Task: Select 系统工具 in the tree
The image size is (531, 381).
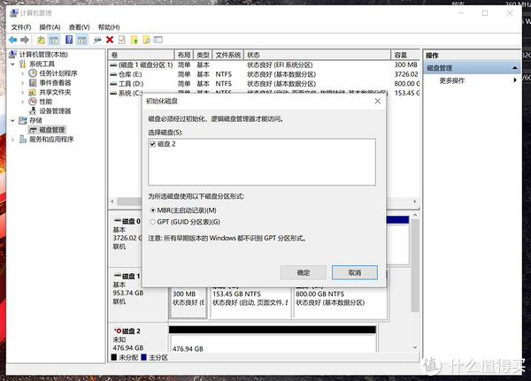Action: 42,64
